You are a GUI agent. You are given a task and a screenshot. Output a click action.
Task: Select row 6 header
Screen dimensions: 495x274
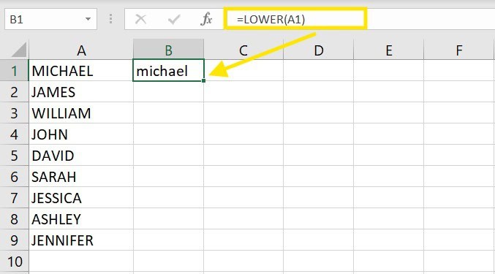pos(14,176)
